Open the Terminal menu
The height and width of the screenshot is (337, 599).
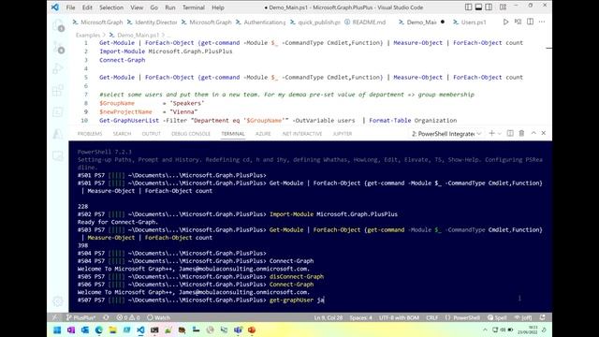point(194,7)
